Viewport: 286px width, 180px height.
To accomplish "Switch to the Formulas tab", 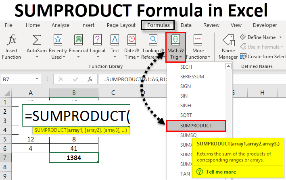I will (x=158, y=25).
